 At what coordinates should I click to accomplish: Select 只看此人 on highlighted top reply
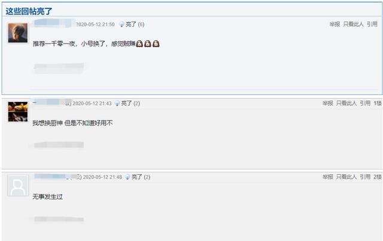pyautogui.click(x=353, y=24)
